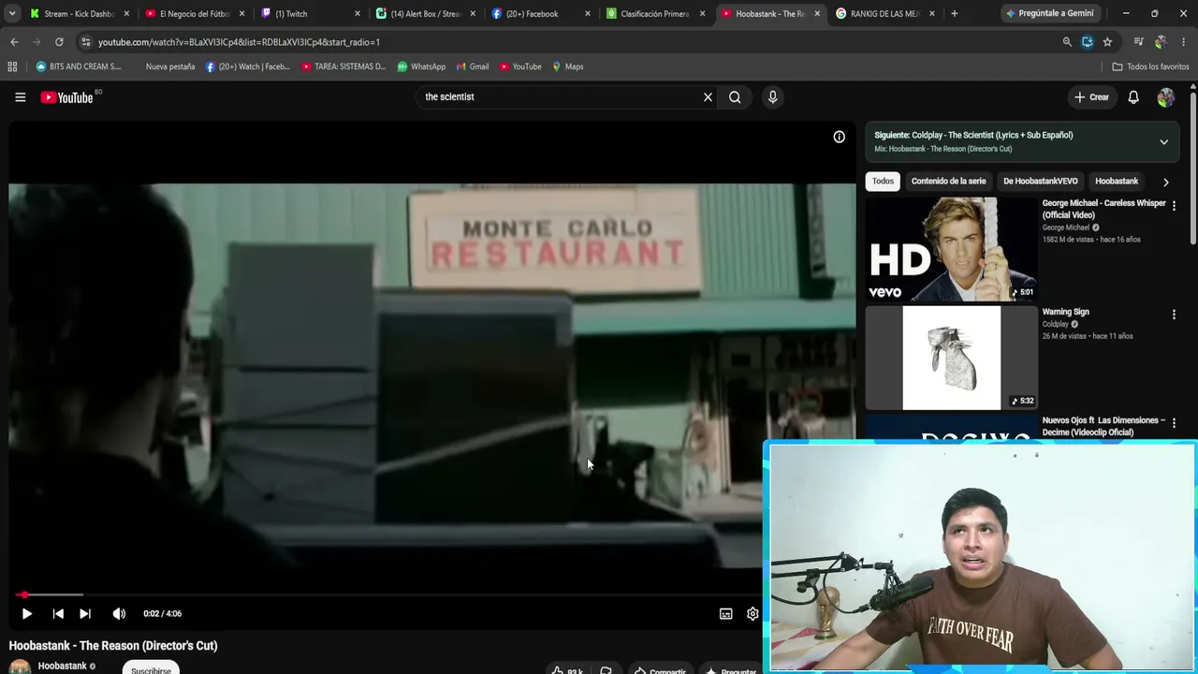Open the Maps bookmark
This screenshot has height=674, width=1198.
click(567, 66)
